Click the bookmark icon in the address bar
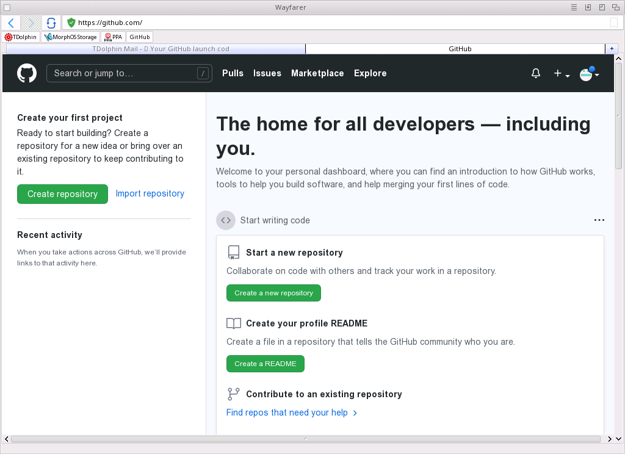This screenshot has height=454, width=625. 614,23
